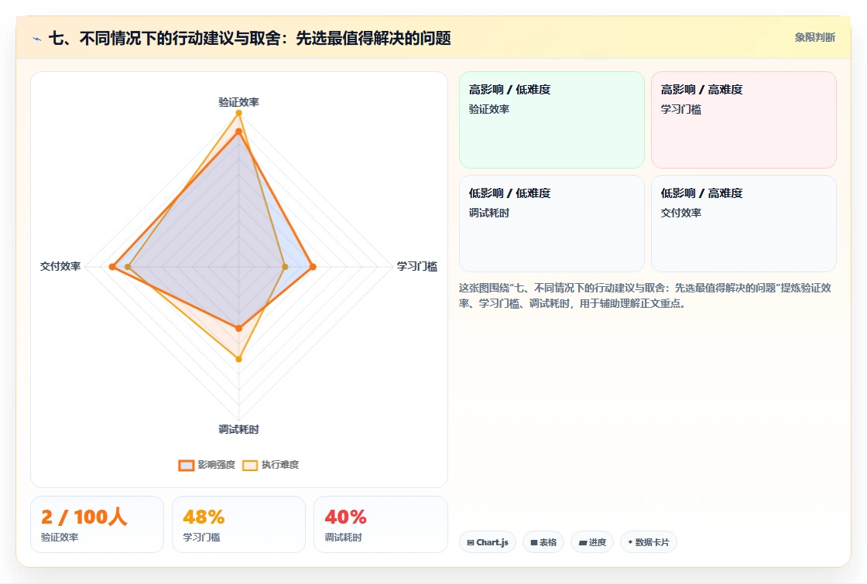867x584 pixels.
Task: Select the 高影响 / 高难度 quadrant card
Action: (x=744, y=120)
